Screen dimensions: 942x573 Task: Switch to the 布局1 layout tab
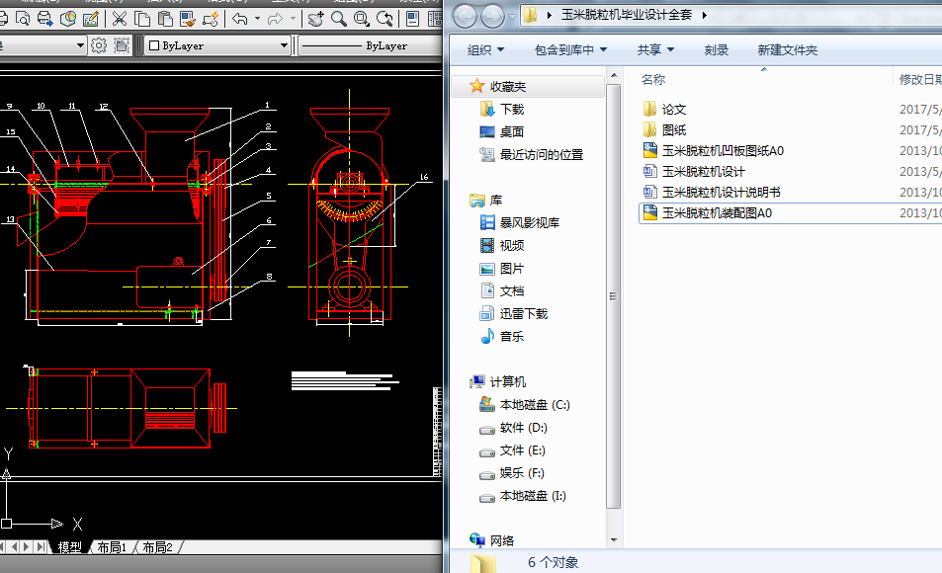coord(112,547)
